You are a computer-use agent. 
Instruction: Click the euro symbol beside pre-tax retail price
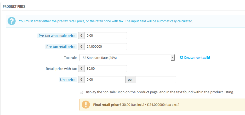[x=81, y=47]
